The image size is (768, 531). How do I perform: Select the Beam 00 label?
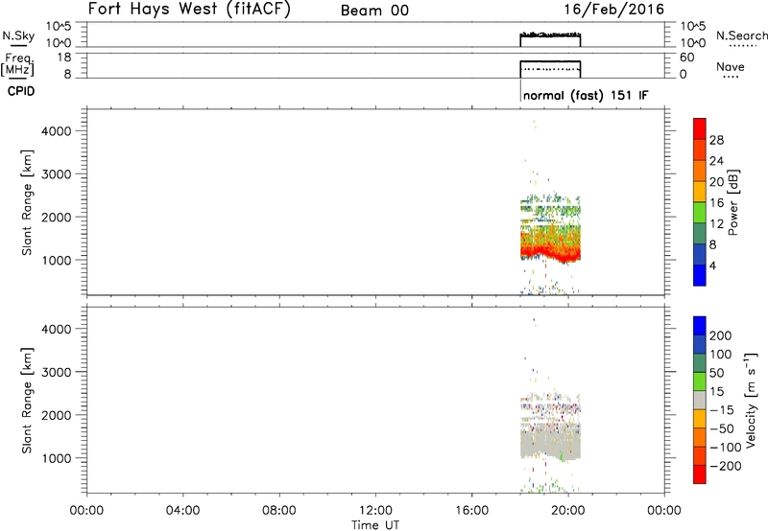[374, 11]
